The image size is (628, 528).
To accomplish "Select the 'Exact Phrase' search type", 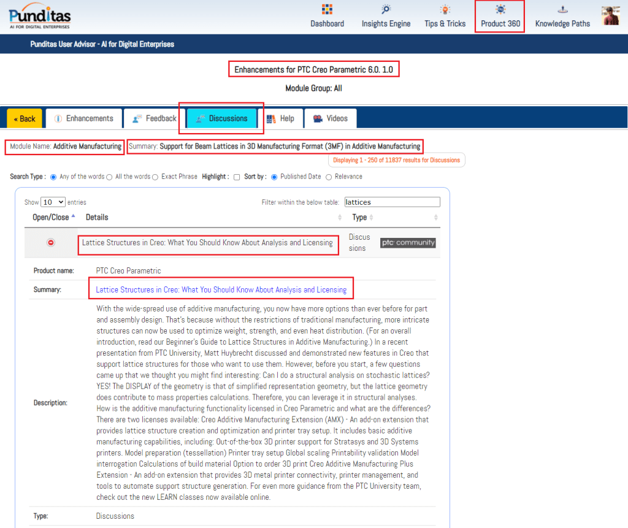I will coord(155,177).
